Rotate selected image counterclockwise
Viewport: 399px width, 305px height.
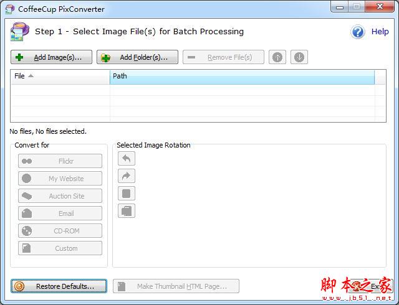click(x=127, y=159)
